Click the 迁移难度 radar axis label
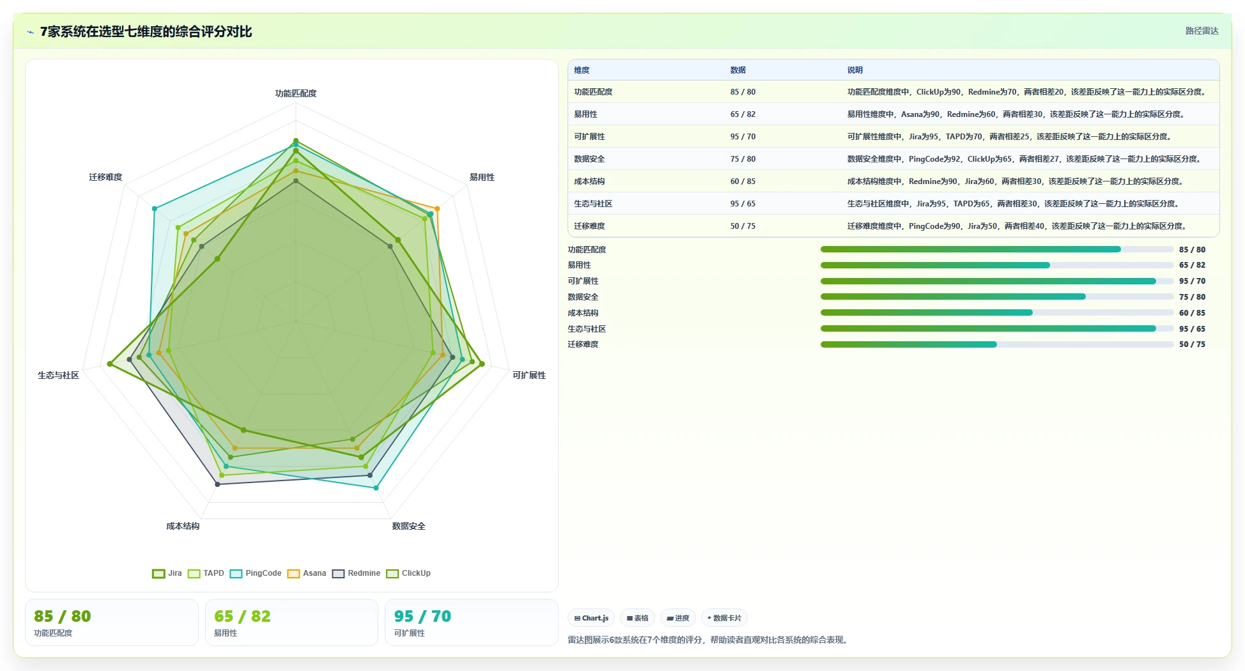Screen dimensions: 1245x671 pos(105,177)
